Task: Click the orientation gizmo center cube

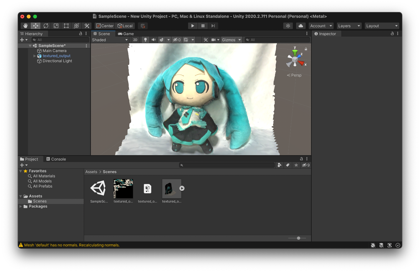Action: pyautogui.click(x=295, y=60)
